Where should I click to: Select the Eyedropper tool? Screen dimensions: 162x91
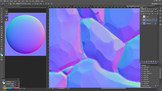[2, 20]
